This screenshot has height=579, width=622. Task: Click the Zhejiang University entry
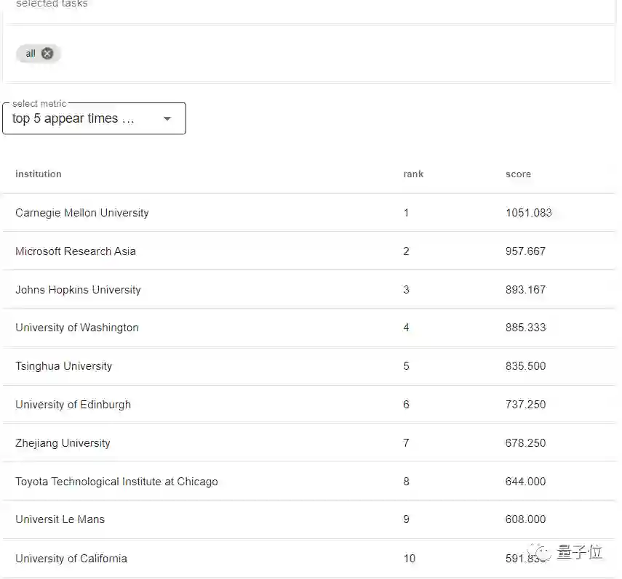63,443
